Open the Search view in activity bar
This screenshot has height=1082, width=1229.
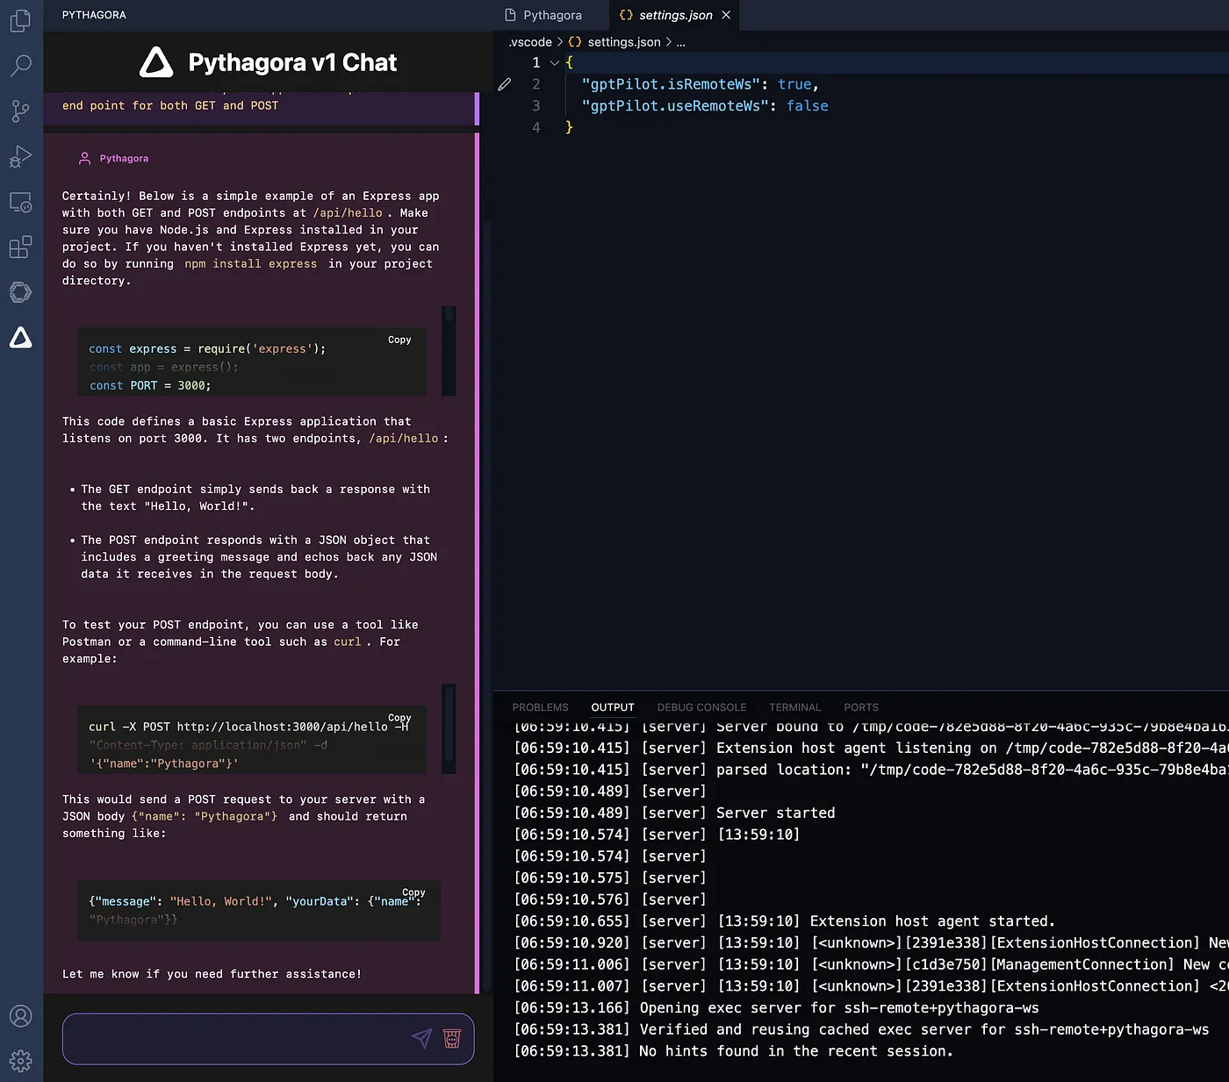21,65
